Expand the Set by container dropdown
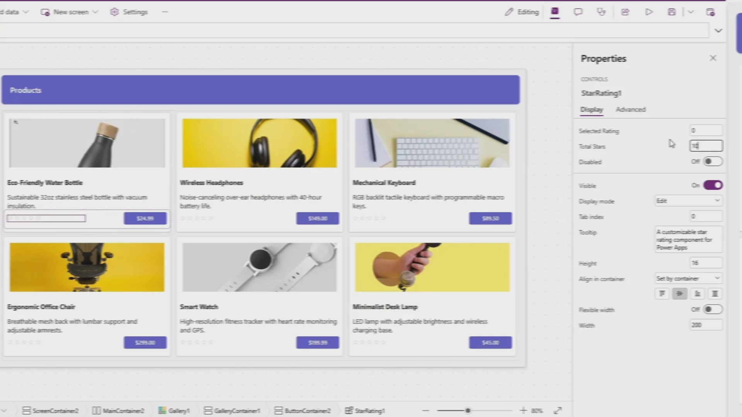The width and height of the screenshot is (742, 417). pyautogui.click(x=688, y=278)
